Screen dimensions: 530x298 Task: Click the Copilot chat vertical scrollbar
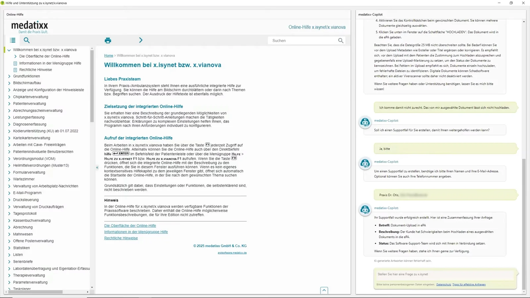coord(524,224)
